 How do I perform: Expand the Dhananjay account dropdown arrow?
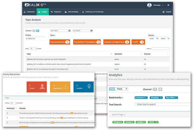163,5
